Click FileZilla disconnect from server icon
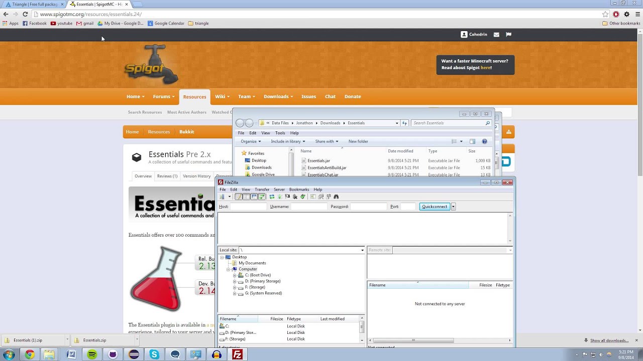 click(295, 197)
